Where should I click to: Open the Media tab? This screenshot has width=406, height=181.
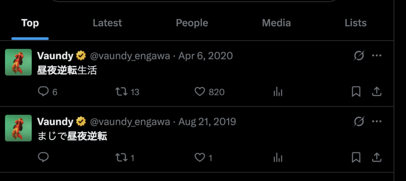tap(276, 23)
